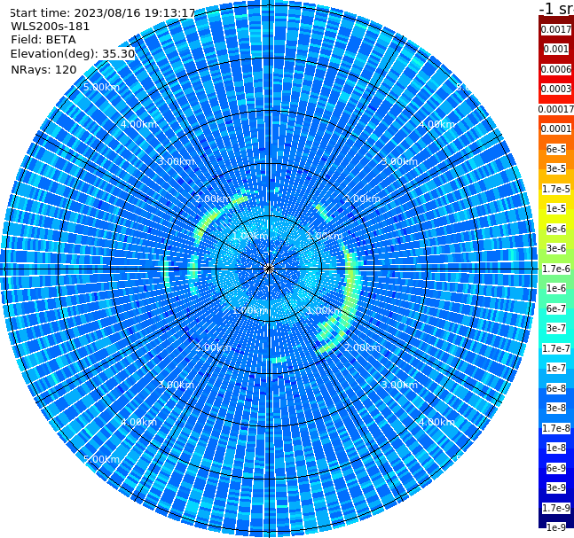Pick the 3.00km label in northwest quadrant

pos(176,161)
